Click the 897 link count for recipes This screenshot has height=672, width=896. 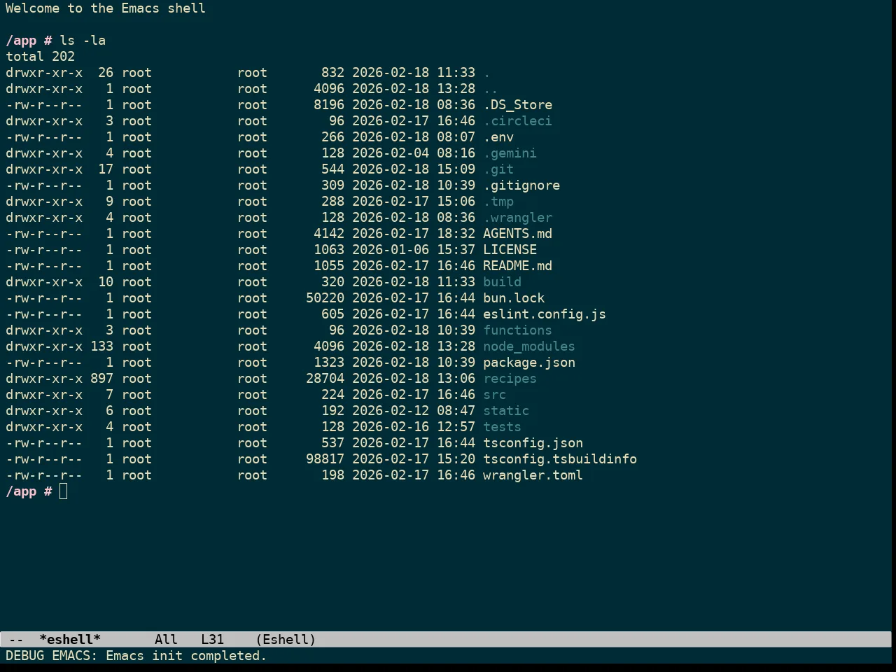tap(101, 379)
